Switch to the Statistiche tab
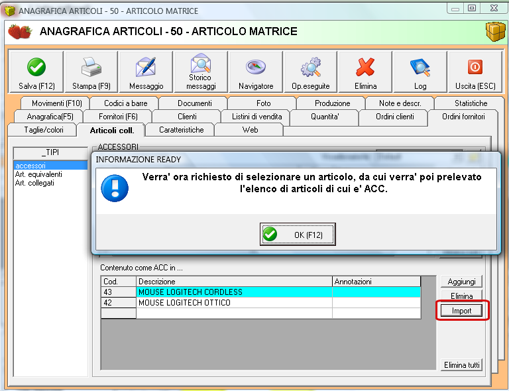This screenshot has height=391, width=509. click(x=471, y=103)
